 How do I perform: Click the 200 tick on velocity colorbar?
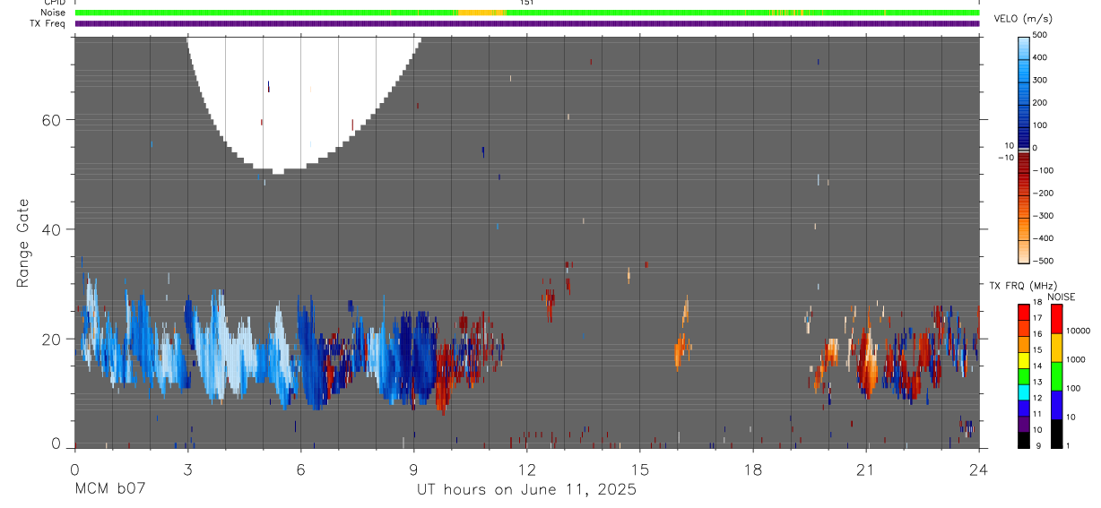[x=1042, y=102]
